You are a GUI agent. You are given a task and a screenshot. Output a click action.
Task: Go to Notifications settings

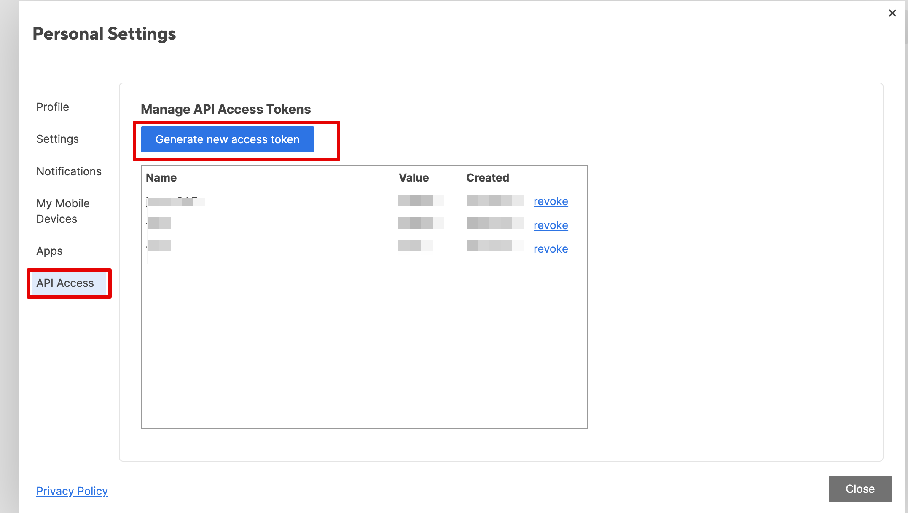pyautogui.click(x=69, y=171)
